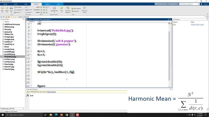209x117 pixels.
Task: Set breakpoint dash at line 17
Action: coord(31,72)
